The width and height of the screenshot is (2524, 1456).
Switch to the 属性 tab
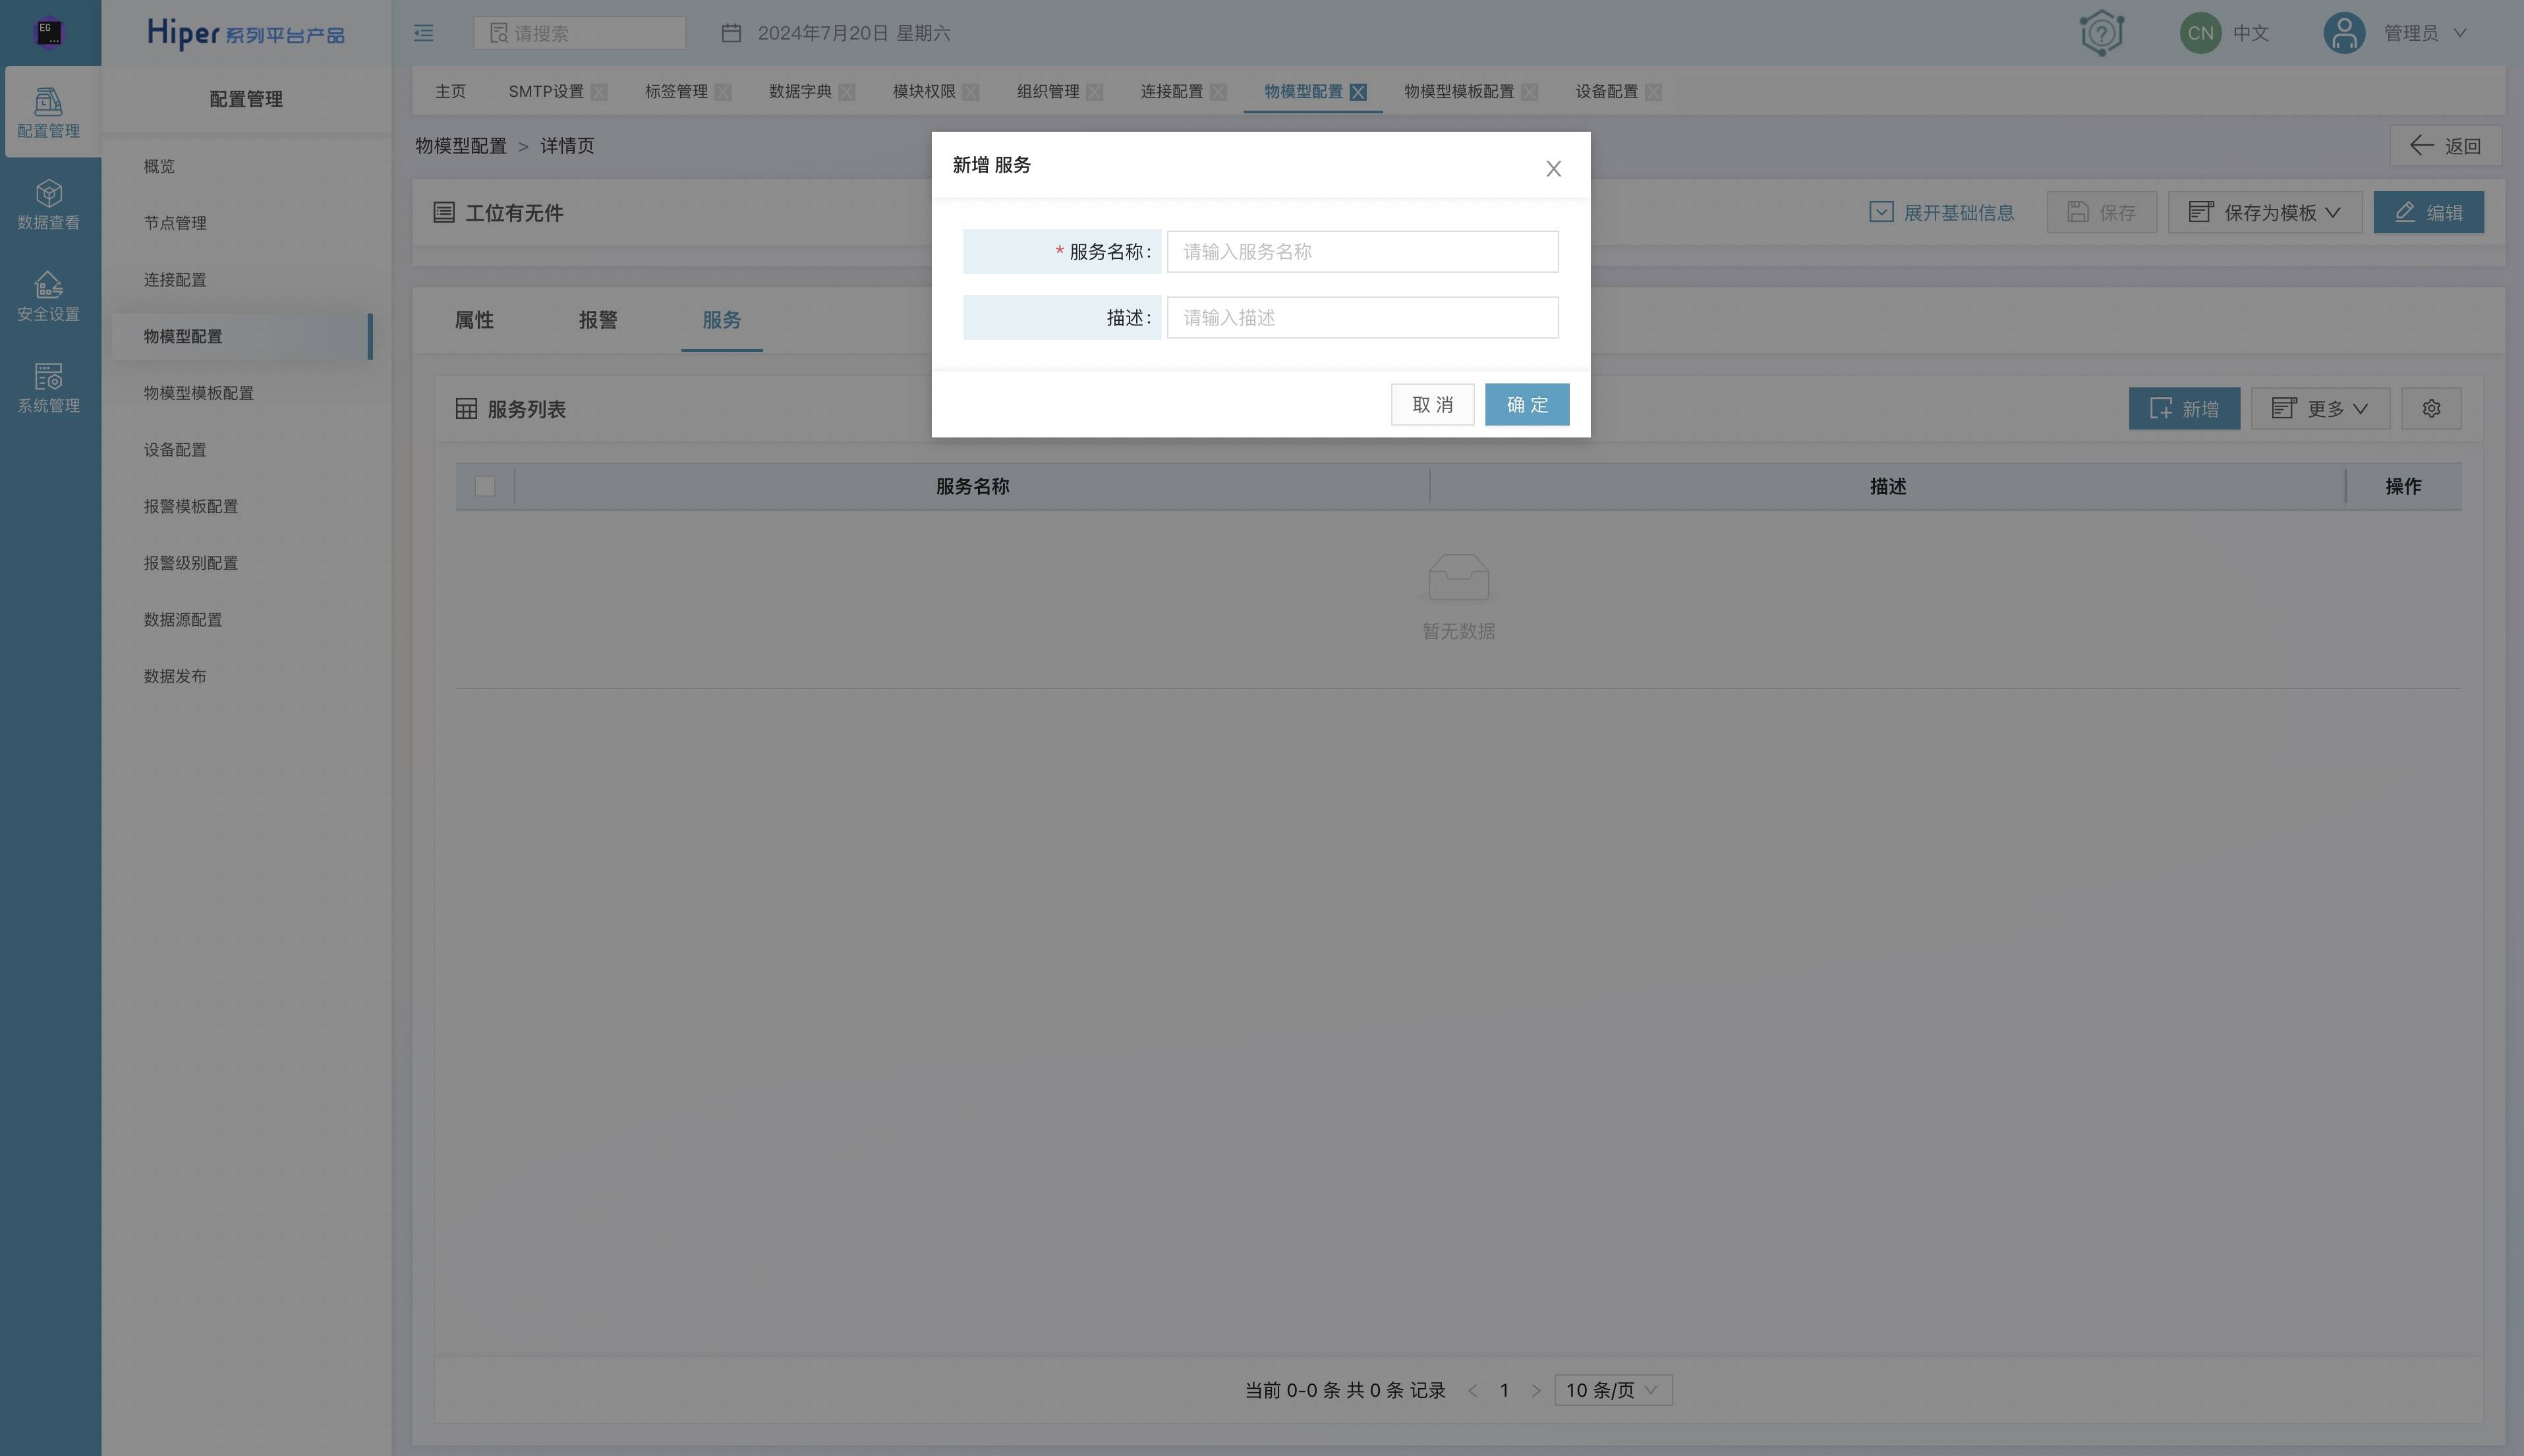click(474, 320)
